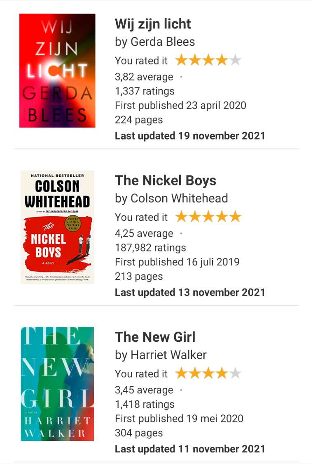The image size is (313, 464).
Task: Set first star on The Nickel Boys
Action: [181, 217]
